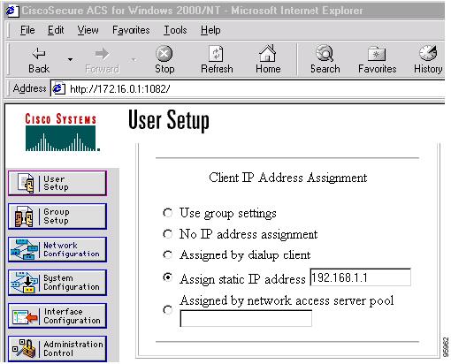Open System Configuration in sidebar
Viewport: 451px width, 364px height.
click(x=57, y=283)
